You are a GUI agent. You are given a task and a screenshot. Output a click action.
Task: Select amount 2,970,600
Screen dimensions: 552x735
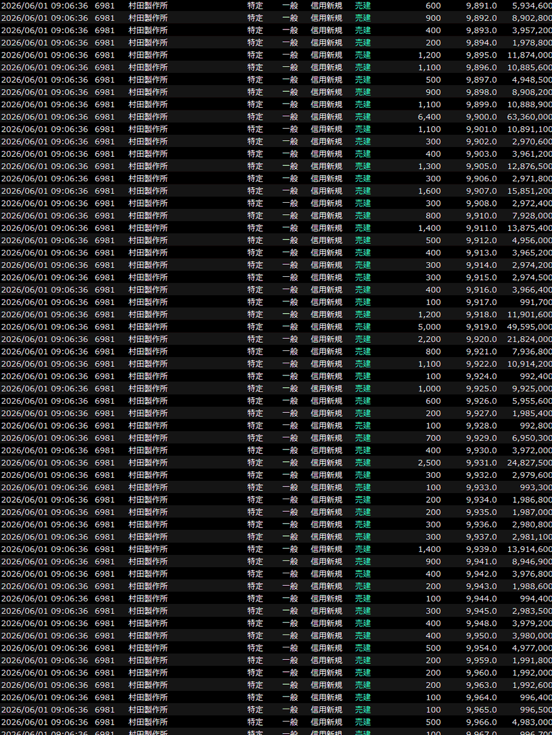click(x=532, y=141)
